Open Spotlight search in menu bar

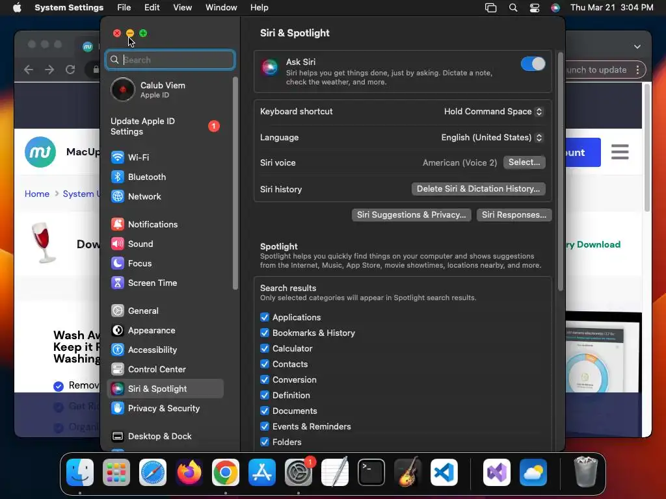513,8
